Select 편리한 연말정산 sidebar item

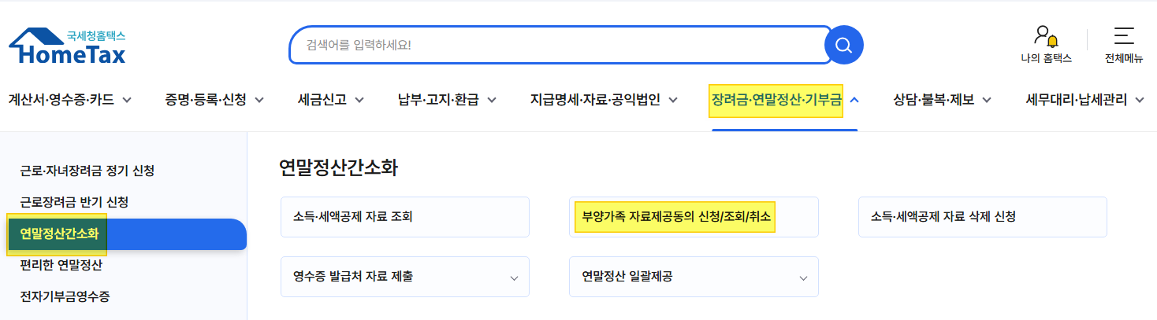[x=61, y=265]
